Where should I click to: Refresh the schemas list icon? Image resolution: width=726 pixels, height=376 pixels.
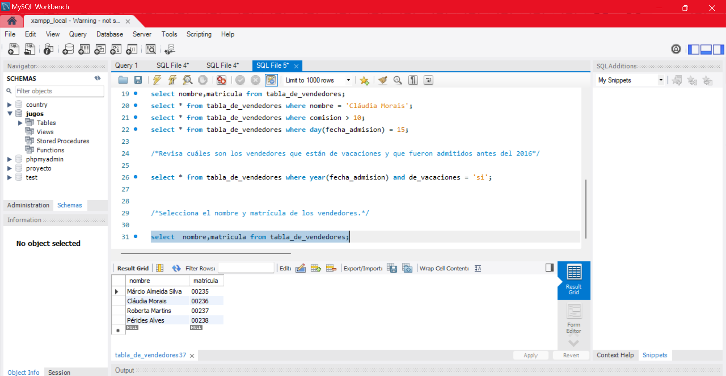tap(98, 78)
